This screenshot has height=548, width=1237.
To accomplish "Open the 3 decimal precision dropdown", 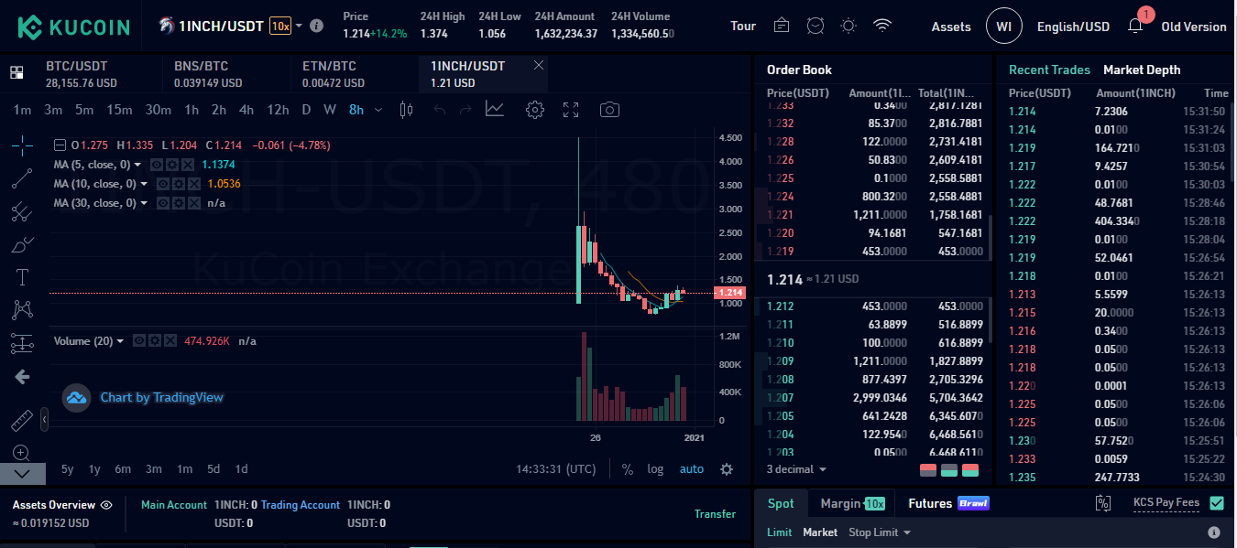I will [x=796, y=469].
